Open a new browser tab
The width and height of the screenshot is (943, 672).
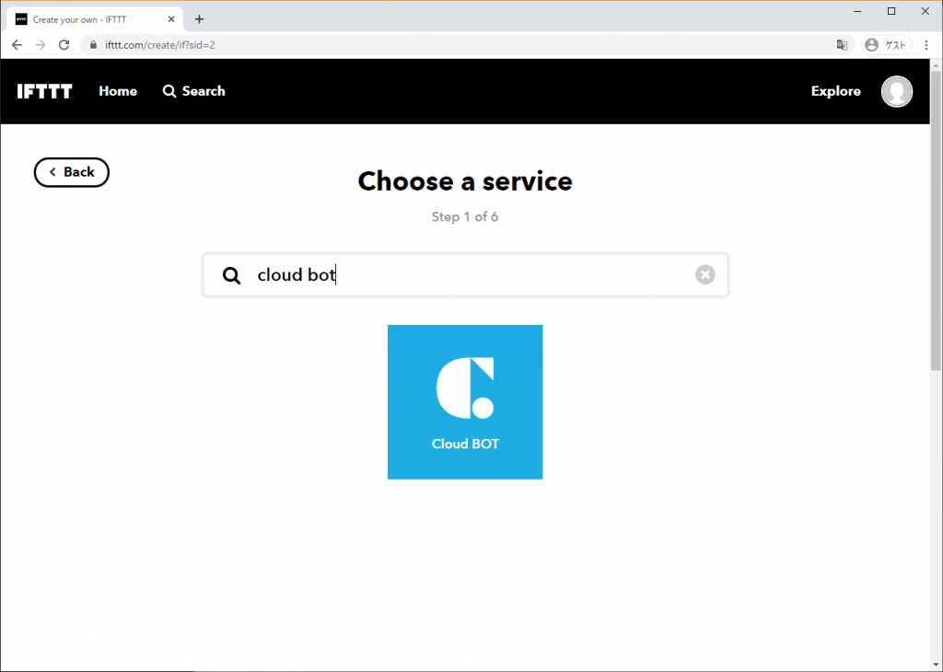199,19
